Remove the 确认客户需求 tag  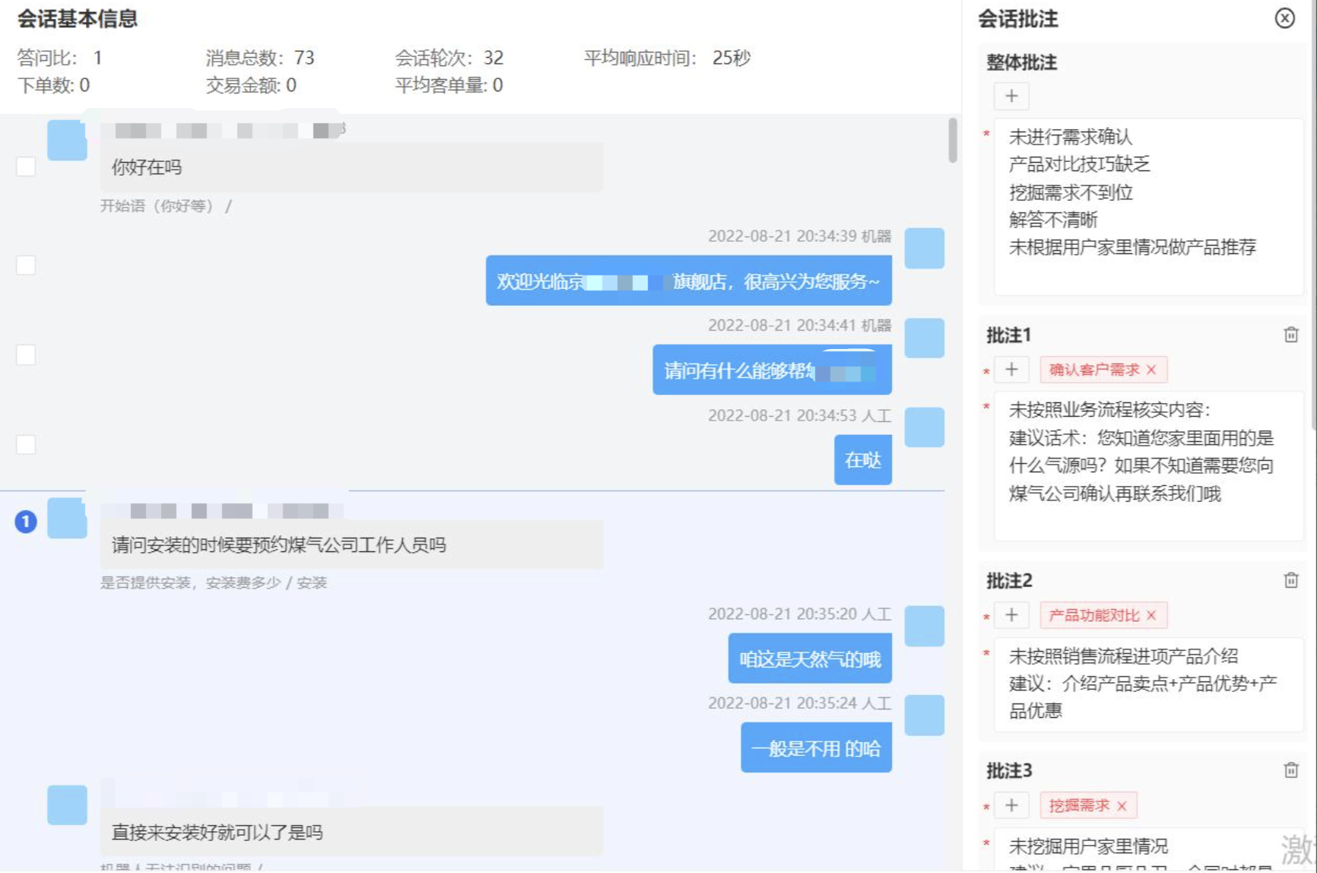[x=1151, y=370]
